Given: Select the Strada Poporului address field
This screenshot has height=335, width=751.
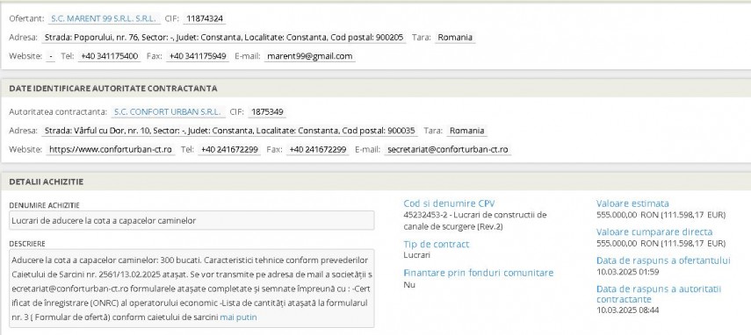Looking at the screenshot, I should (224, 38).
